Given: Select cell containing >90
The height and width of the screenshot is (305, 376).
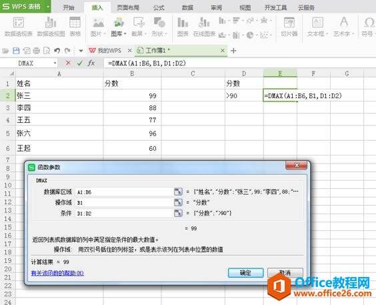Looking at the screenshot, I should click(x=244, y=95).
